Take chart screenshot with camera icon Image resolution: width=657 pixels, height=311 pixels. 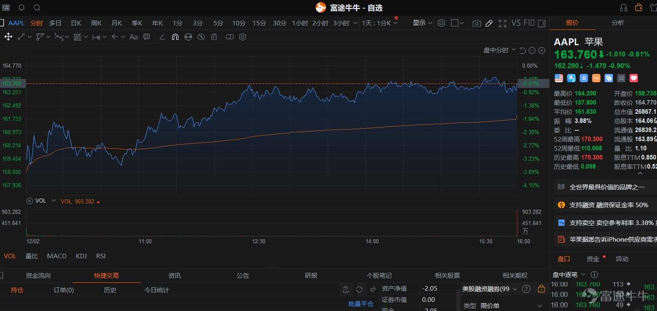[x=477, y=23]
